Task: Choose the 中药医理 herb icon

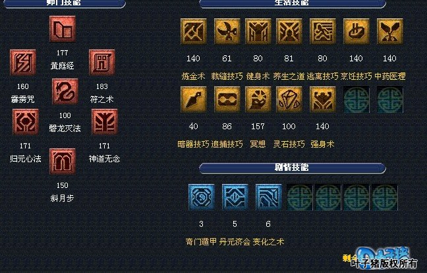Action: pyautogui.click(x=389, y=32)
